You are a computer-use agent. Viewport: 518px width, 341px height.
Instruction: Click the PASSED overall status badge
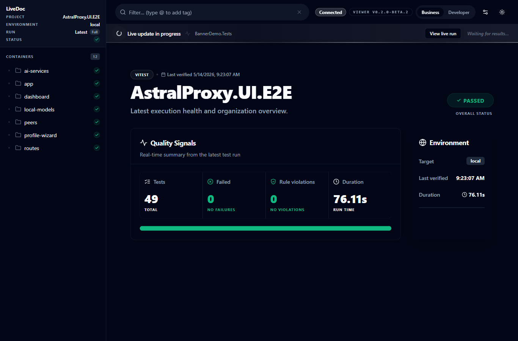[470, 100]
